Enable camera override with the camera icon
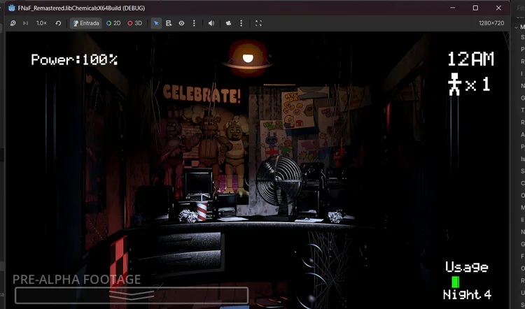The width and height of the screenshot is (525, 309). (228, 23)
